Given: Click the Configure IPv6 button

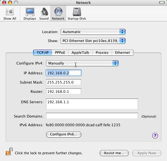Looking at the screenshot, I should (x=64, y=134).
